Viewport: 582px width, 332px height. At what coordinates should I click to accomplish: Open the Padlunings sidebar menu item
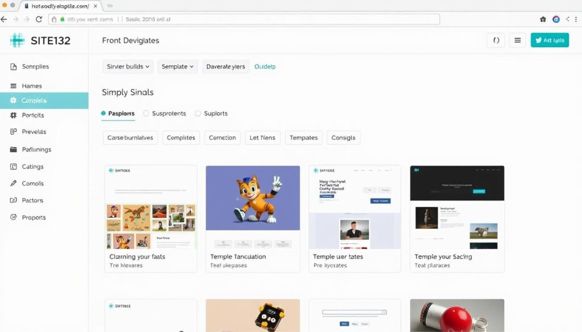coord(44,149)
